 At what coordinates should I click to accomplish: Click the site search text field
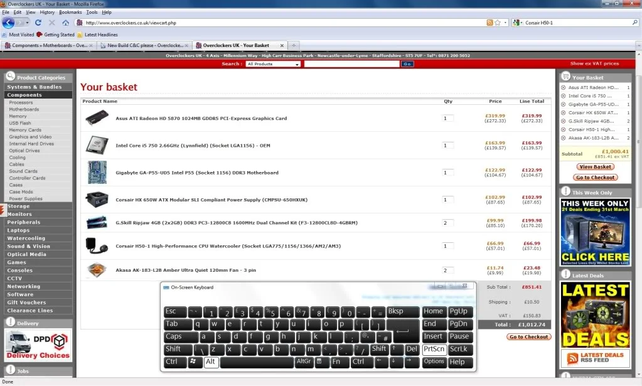351,64
